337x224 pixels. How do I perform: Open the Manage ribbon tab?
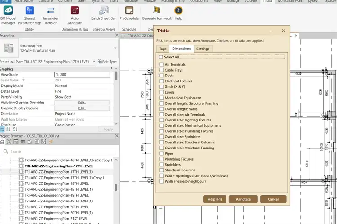(233, 1)
